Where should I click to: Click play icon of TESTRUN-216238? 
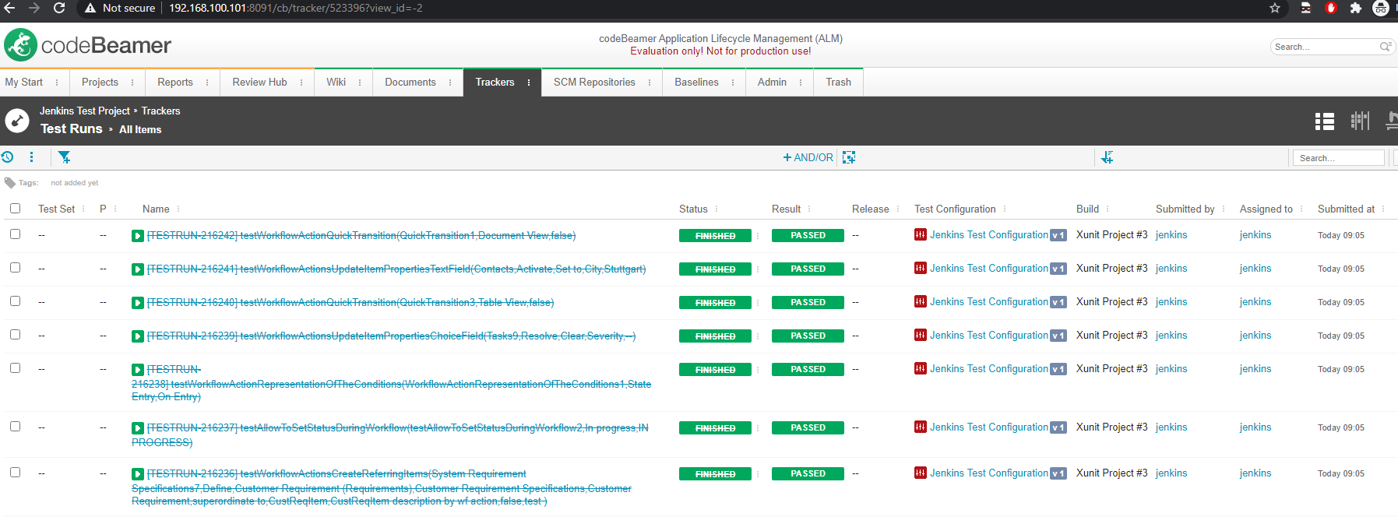[138, 370]
